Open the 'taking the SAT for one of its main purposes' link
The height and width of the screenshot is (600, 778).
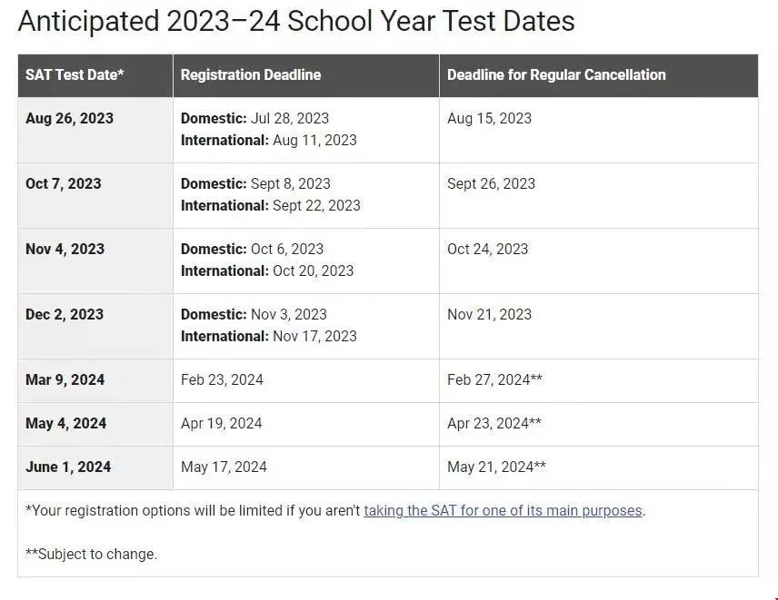[x=503, y=510]
